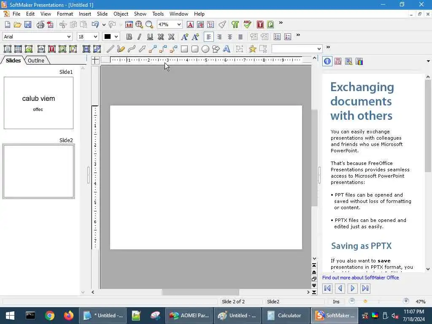Set actual size with the 1:1 zoom icon
The width and height of the screenshot is (432, 324).
(x=129, y=24)
